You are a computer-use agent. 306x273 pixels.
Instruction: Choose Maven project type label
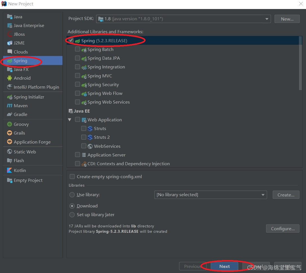(21, 106)
